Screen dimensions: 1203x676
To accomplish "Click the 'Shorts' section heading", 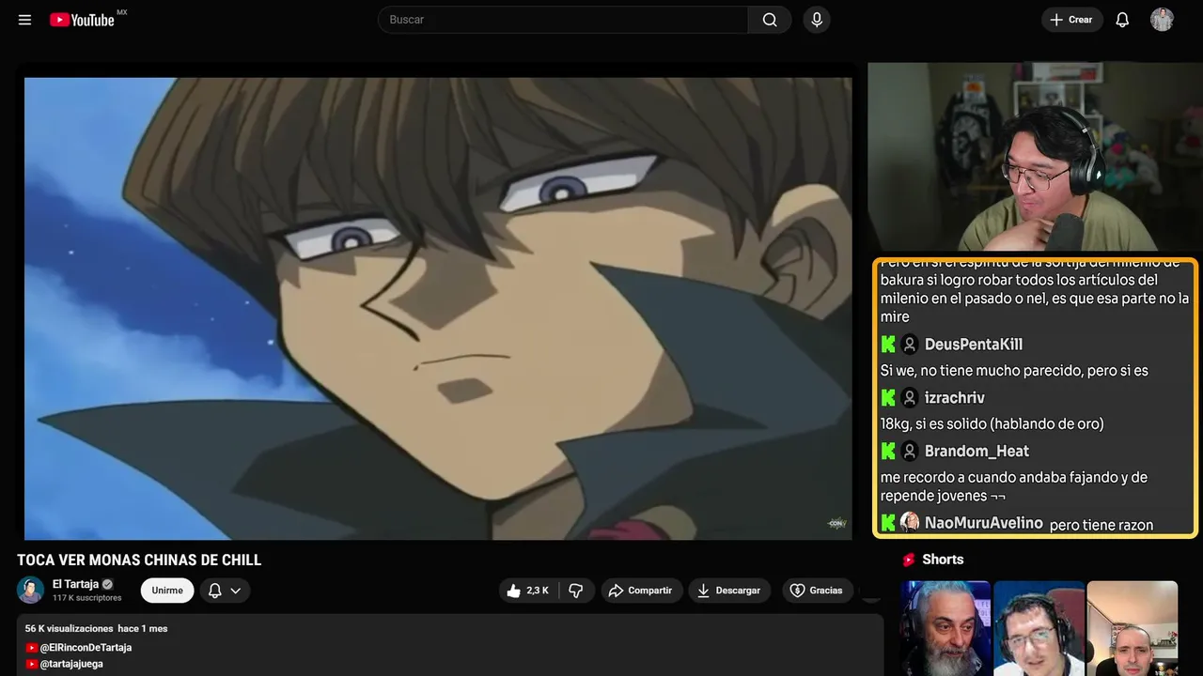I will click(943, 560).
